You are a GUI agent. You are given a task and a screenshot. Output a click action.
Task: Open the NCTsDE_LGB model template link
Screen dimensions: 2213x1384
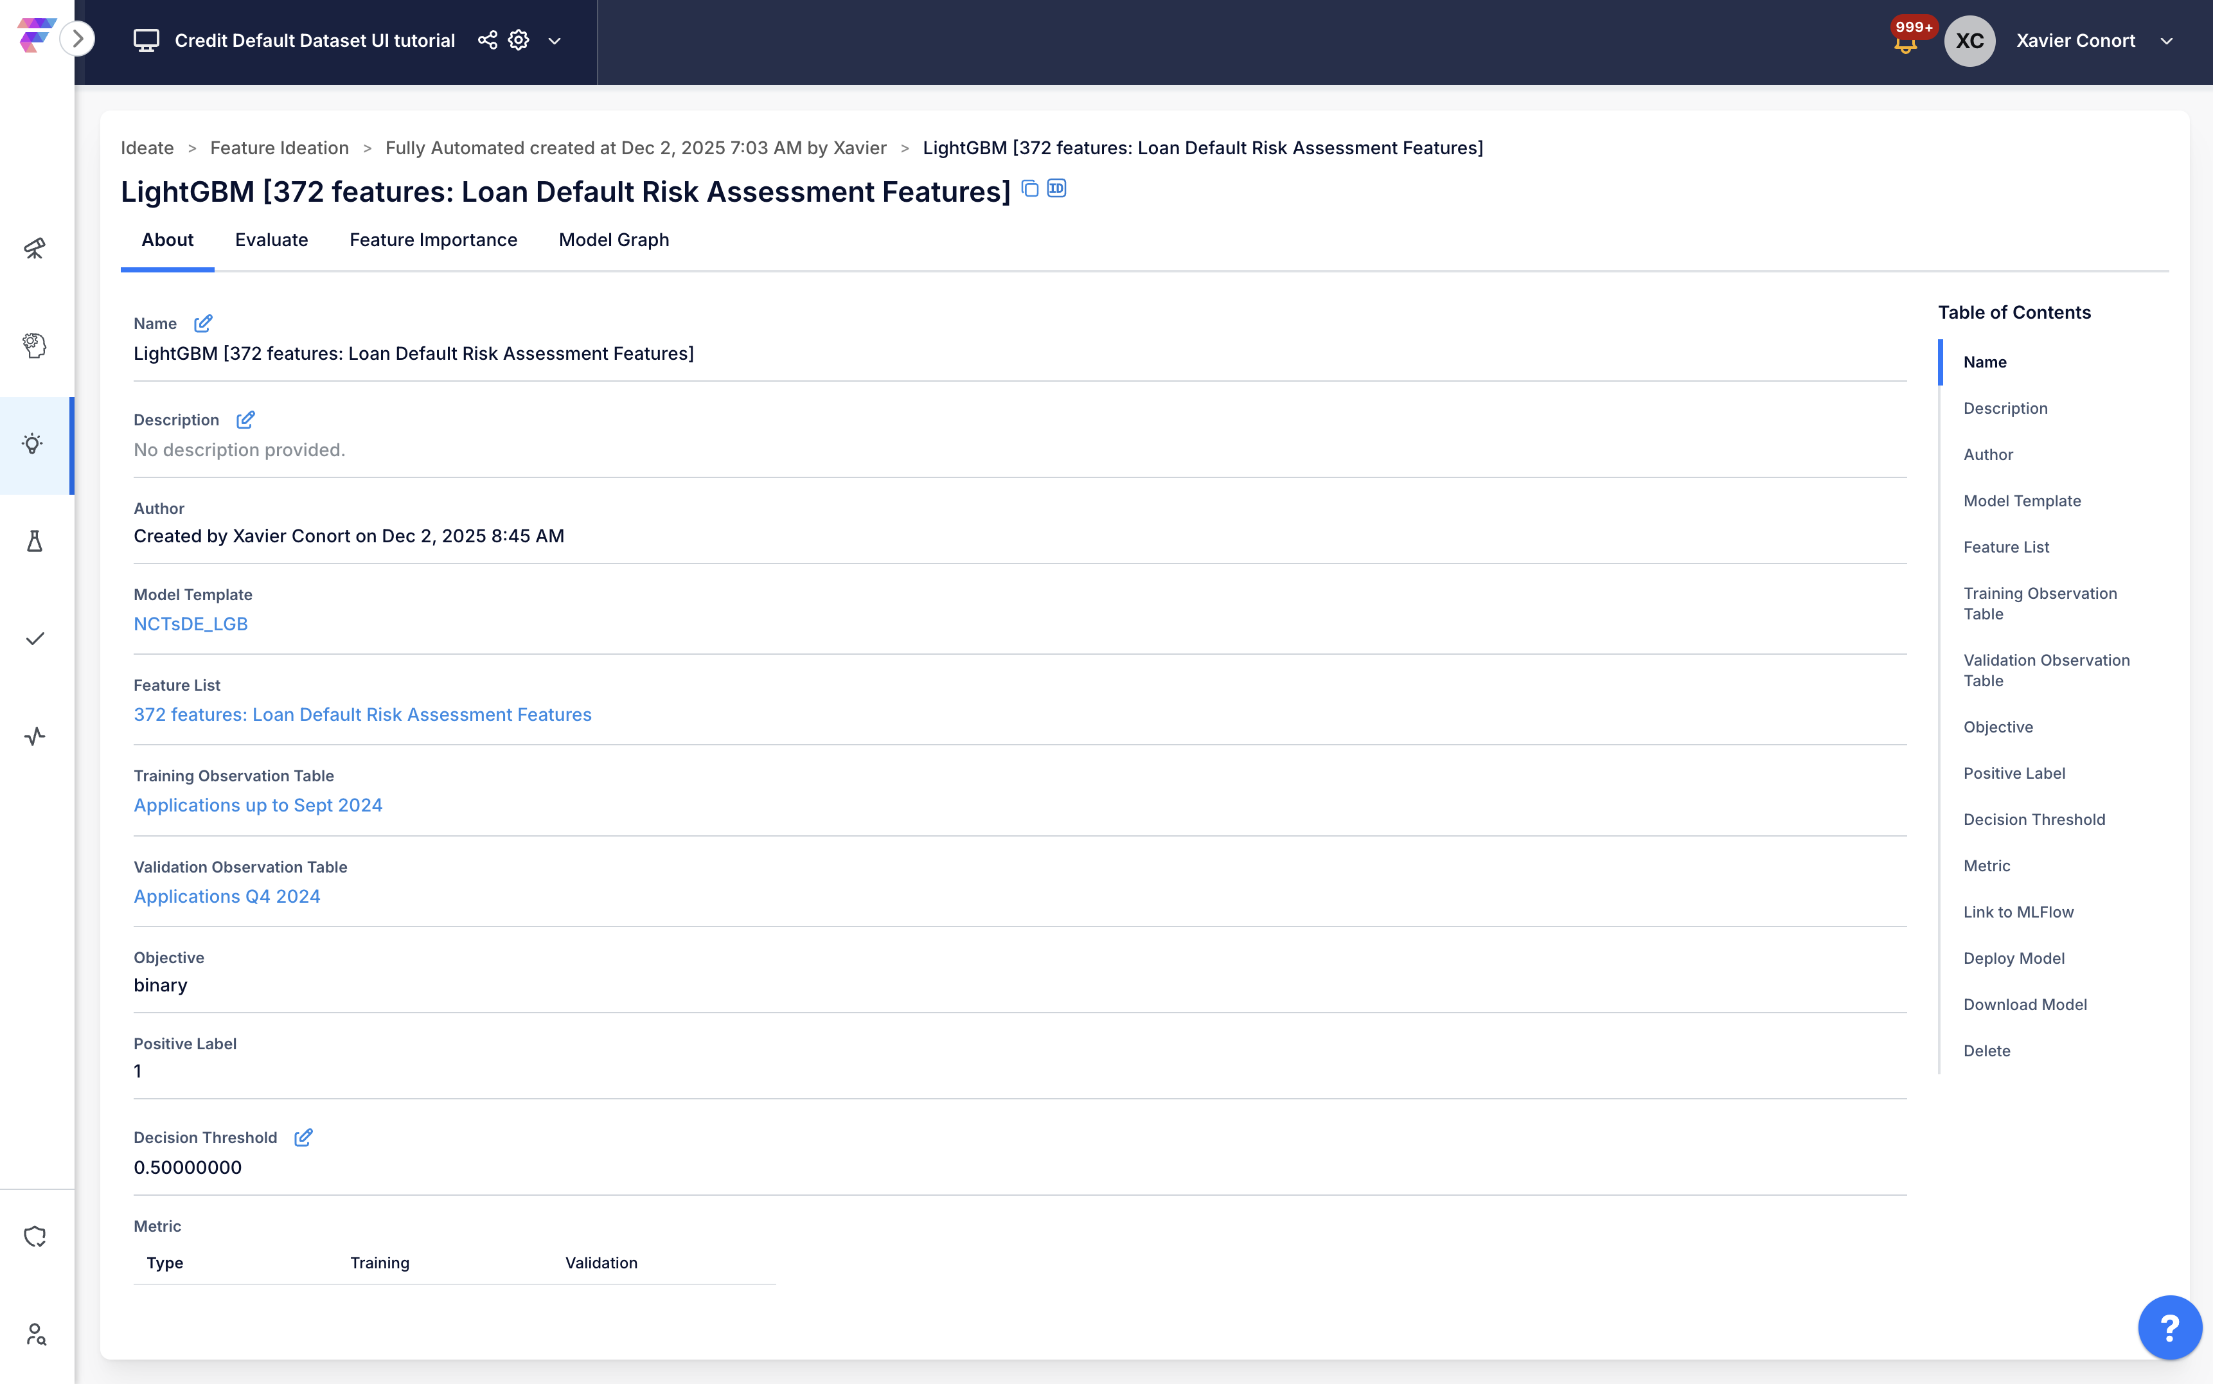[190, 623]
